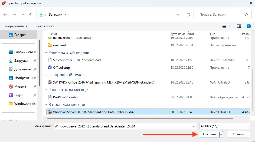Open the Имя файла dropdown arrow
The height and width of the screenshot is (142, 255).
[194, 126]
